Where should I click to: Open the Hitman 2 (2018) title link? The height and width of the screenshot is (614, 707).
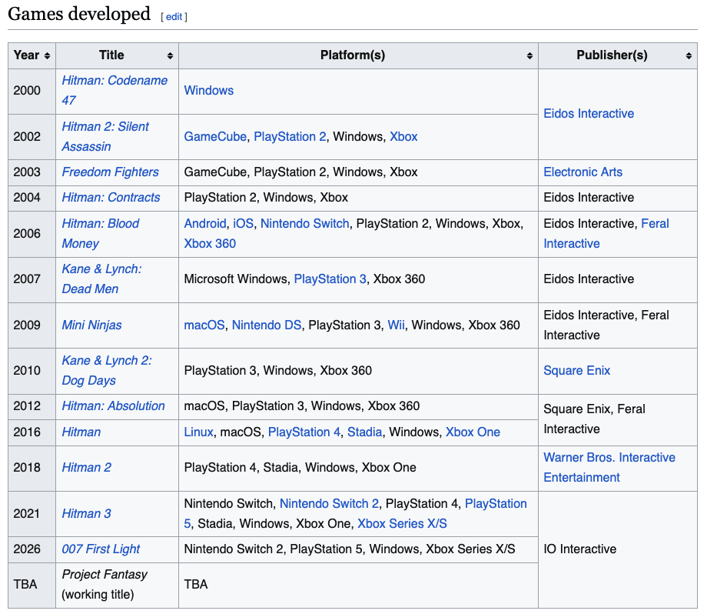pyautogui.click(x=87, y=467)
